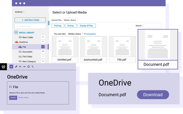Click Display all files button
The width and height of the screenshot is (183, 114).
(87, 26)
